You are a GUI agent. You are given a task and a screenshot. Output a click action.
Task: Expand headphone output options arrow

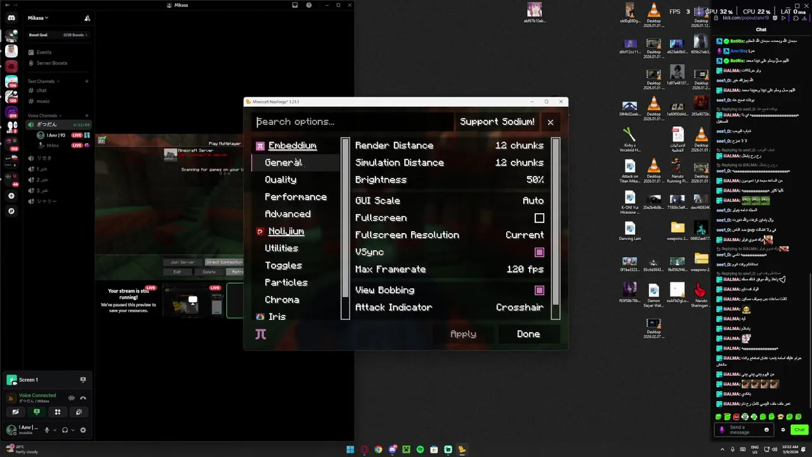coord(73,430)
